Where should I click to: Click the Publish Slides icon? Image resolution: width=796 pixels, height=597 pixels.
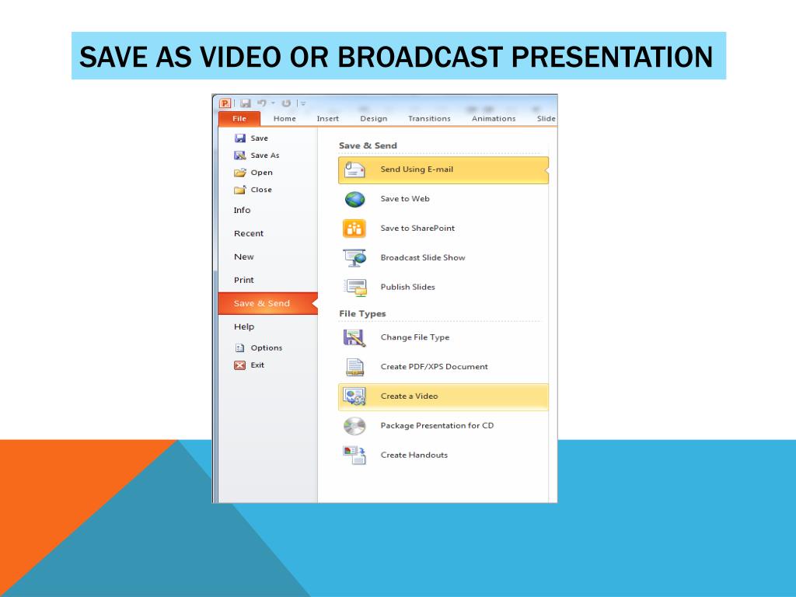354,288
